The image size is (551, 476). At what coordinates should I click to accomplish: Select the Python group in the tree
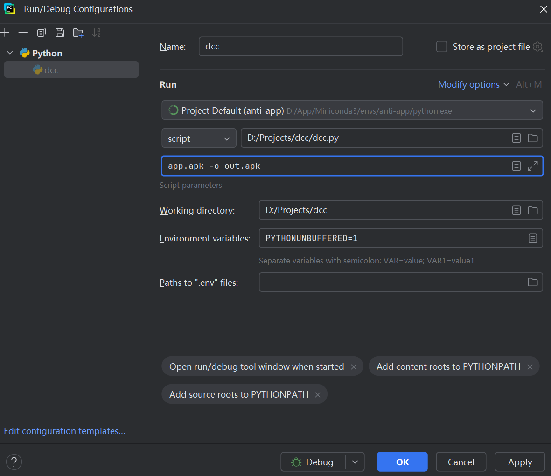pyautogui.click(x=47, y=53)
